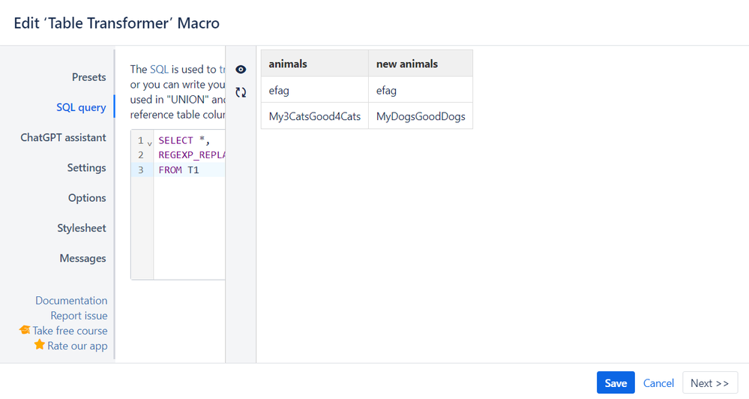This screenshot has height=399, width=749.
Task: Select the efag cell under new animals
Action: [421, 90]
